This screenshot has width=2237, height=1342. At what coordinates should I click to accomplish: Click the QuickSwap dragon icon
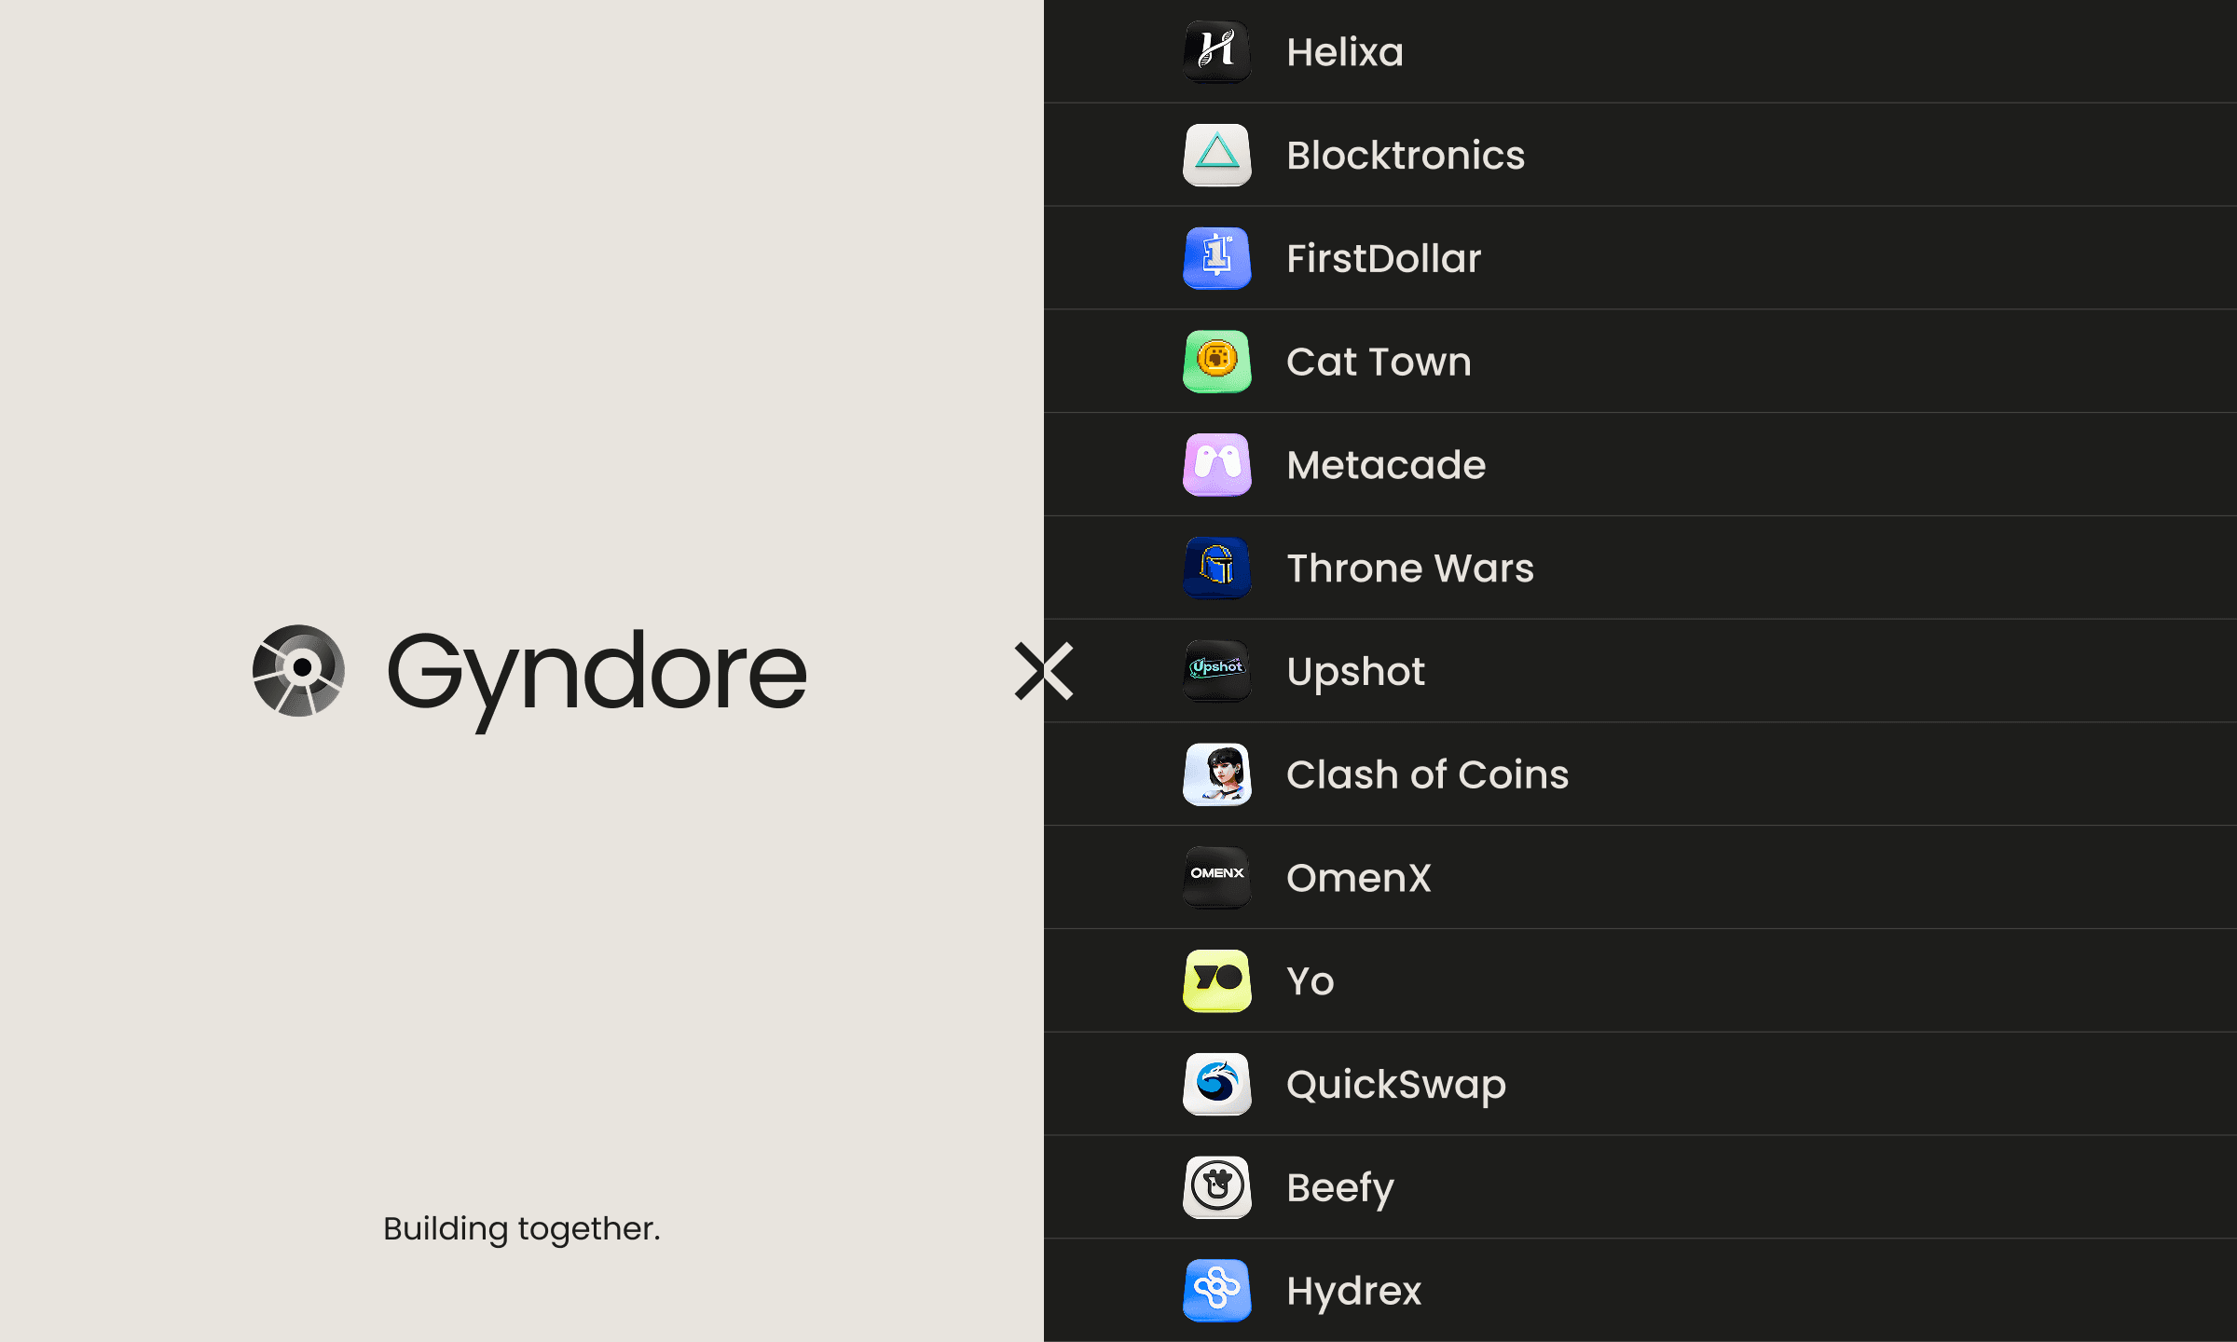1216,1085
